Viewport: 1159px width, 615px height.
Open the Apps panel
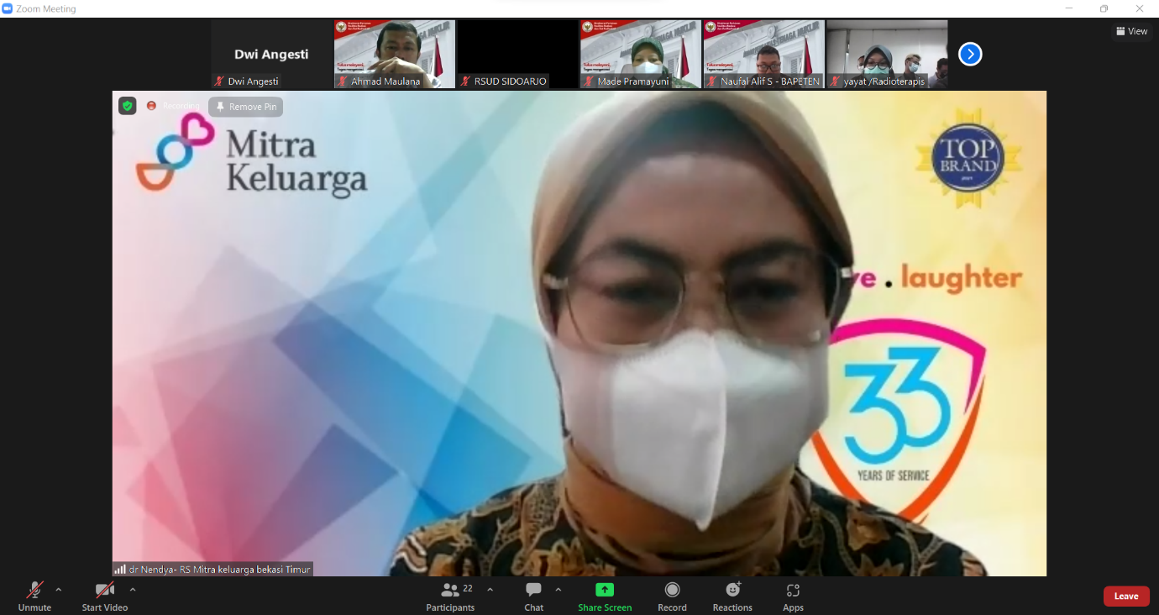pyautogui.click(x=793, y=597)
